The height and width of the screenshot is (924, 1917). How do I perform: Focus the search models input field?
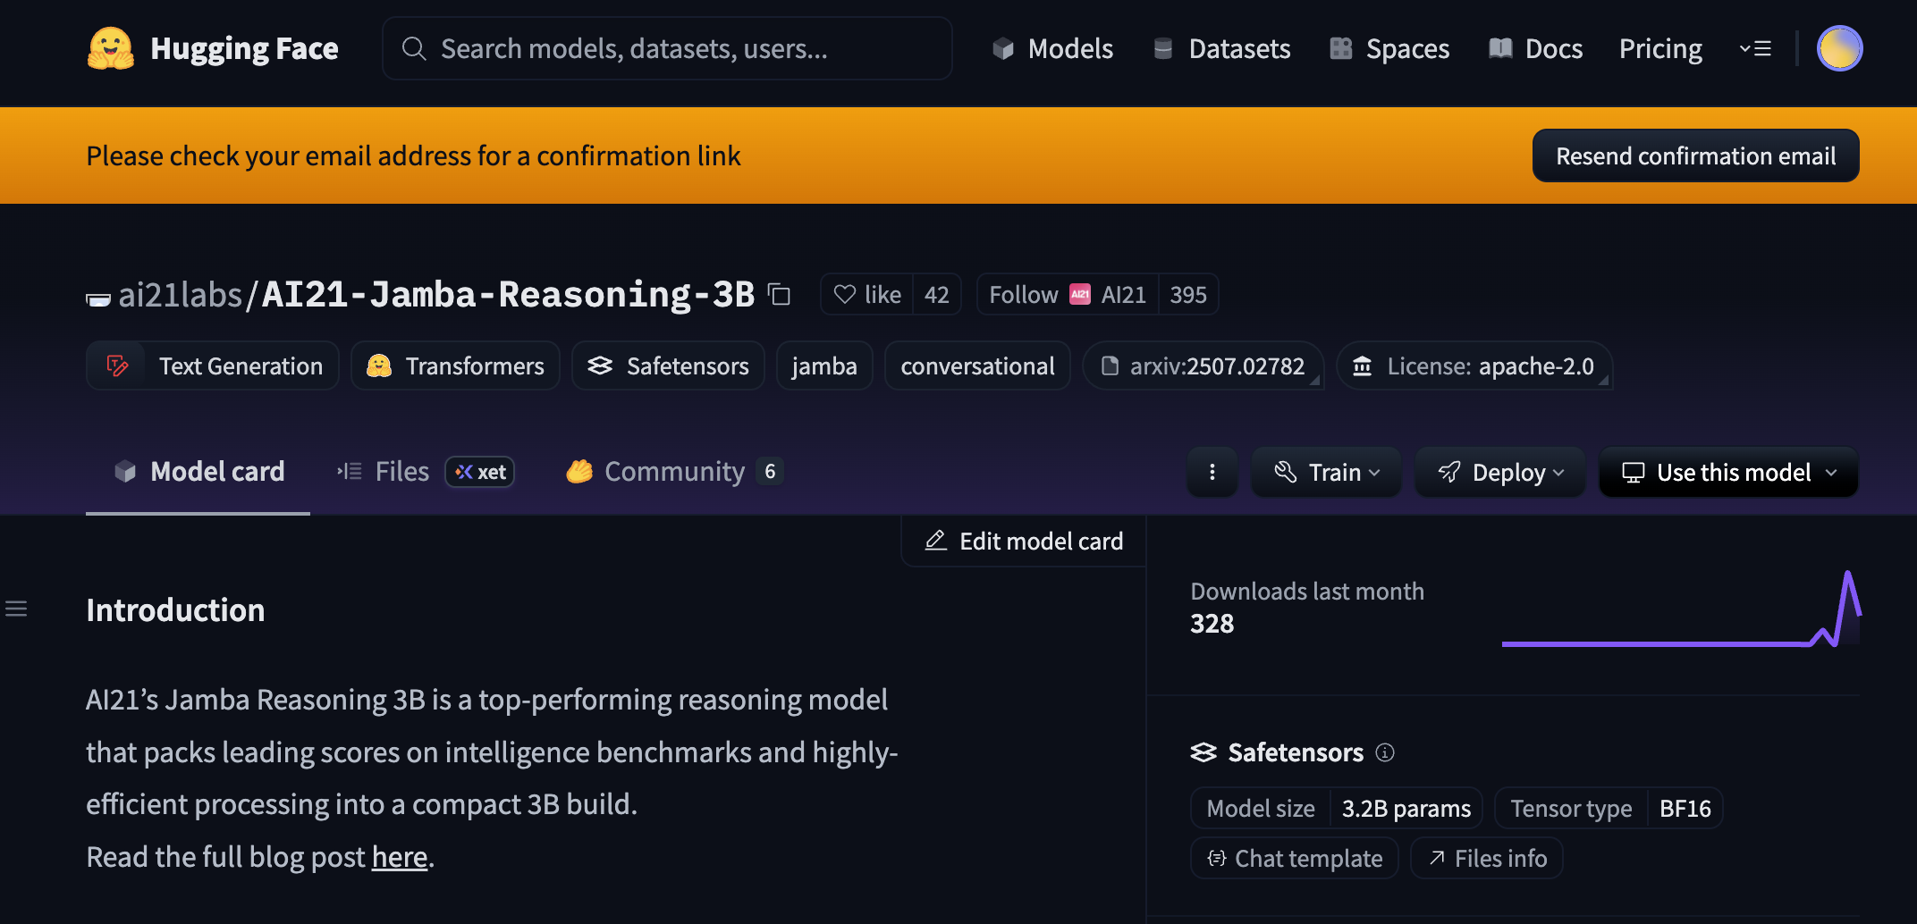[x=667, y=48]
